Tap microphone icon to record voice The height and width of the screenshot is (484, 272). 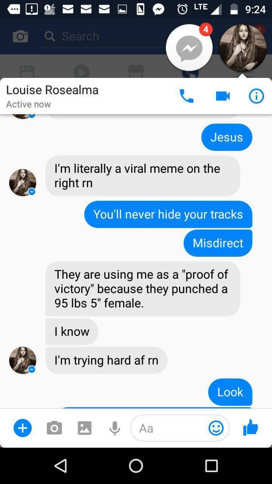coord(115,428)
